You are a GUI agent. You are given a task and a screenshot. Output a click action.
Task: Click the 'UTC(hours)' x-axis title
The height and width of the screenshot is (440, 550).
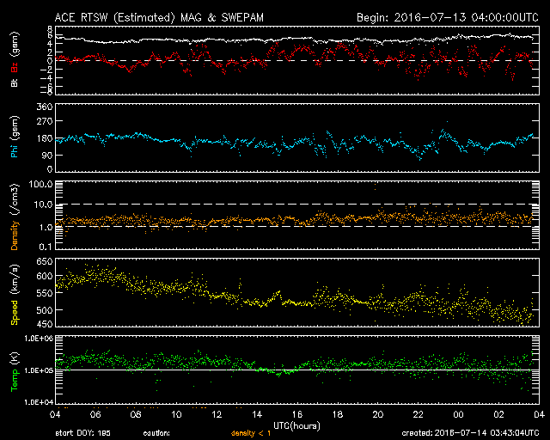click(x=296, y=426)
